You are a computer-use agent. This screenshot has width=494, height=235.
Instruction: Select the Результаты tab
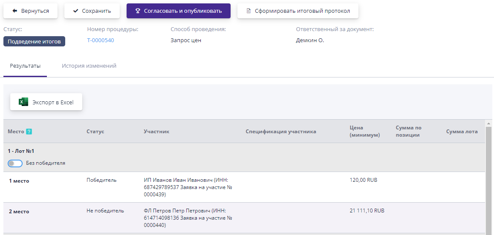[25, 66]
